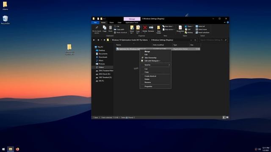Create a New folder from the ribbon

(x=159, y=30)
